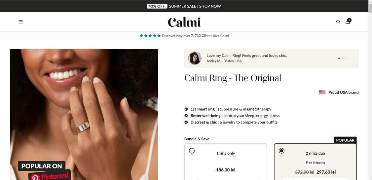Click Ashley M. reviewer avatar
The height and width of the screenshot is (180, 372).
[x=195, y=58]
